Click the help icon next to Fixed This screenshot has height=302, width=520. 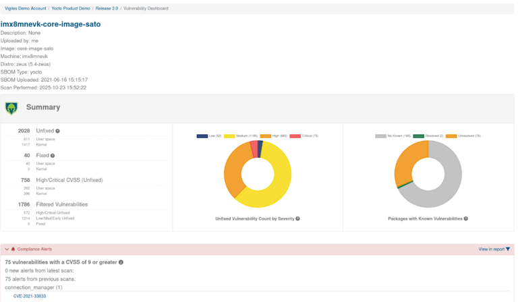click(53, 156)
